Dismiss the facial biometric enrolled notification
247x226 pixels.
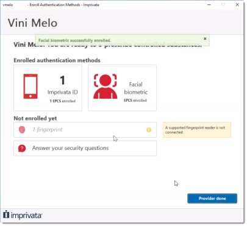click(205, 38)
